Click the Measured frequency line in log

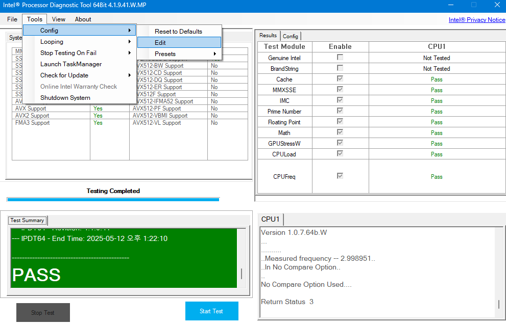pyautogui.click(x=318, y=258)
